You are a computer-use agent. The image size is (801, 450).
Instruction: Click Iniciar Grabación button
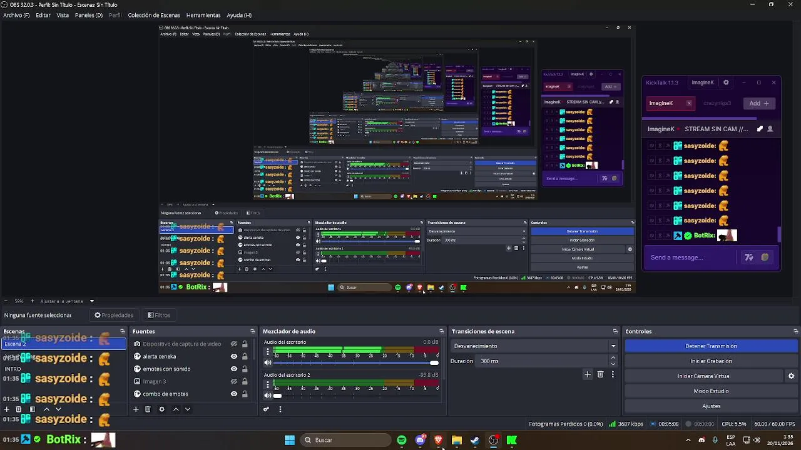click(x=711, y=361)
